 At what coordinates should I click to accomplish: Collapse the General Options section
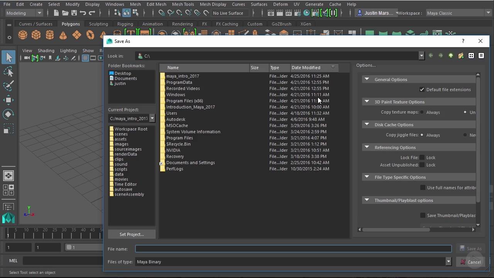[x=367, y=79]
